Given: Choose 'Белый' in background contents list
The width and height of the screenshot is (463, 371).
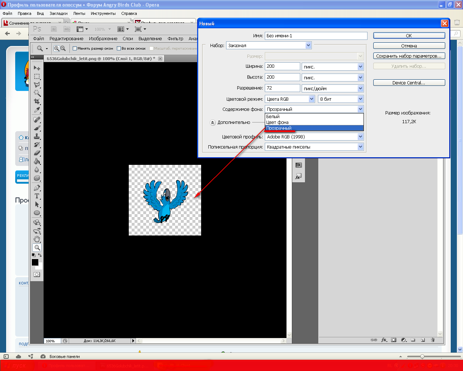Looking at the screenshot, I should click(x=314, y=117).
